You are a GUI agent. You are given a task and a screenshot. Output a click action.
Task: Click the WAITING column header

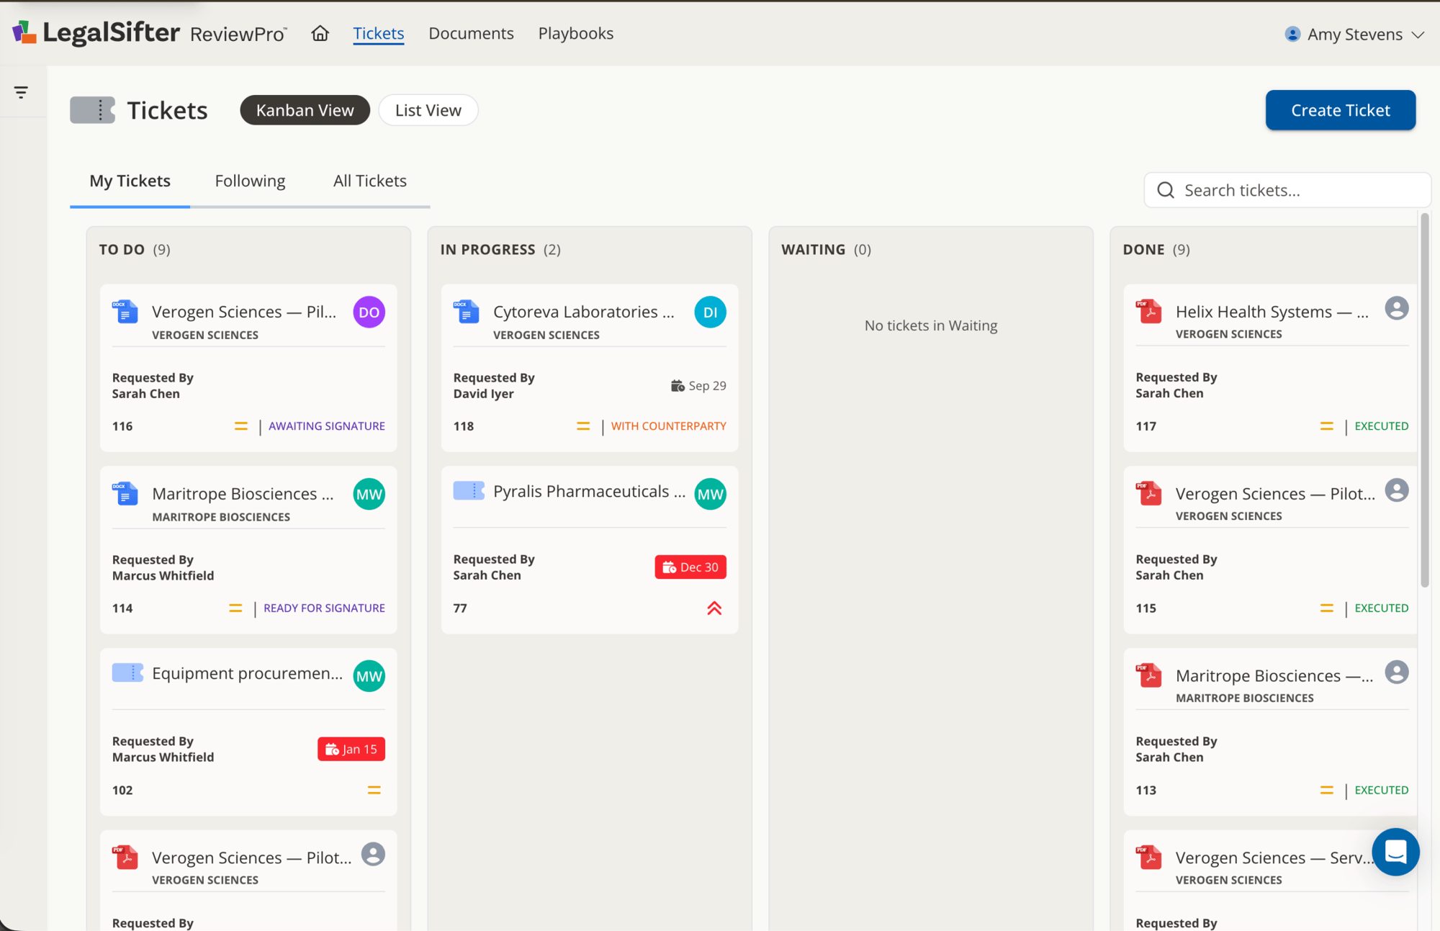826,250
